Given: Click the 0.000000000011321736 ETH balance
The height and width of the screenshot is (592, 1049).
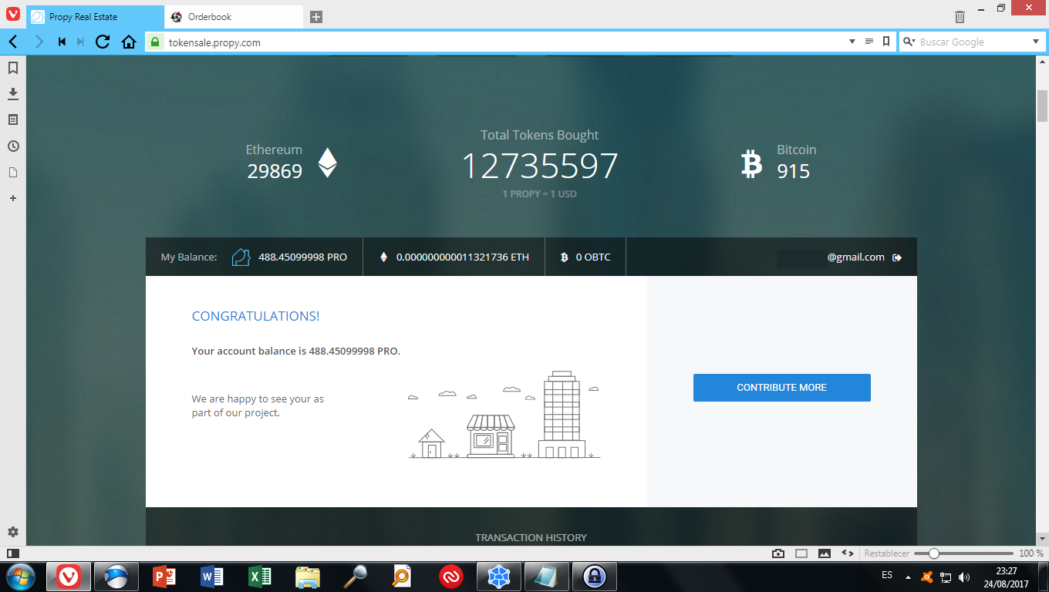Looking at the screenshot, I should click(x=463, y=257).
